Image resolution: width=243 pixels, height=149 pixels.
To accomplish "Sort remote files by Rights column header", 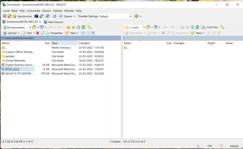I will point(216,43).
